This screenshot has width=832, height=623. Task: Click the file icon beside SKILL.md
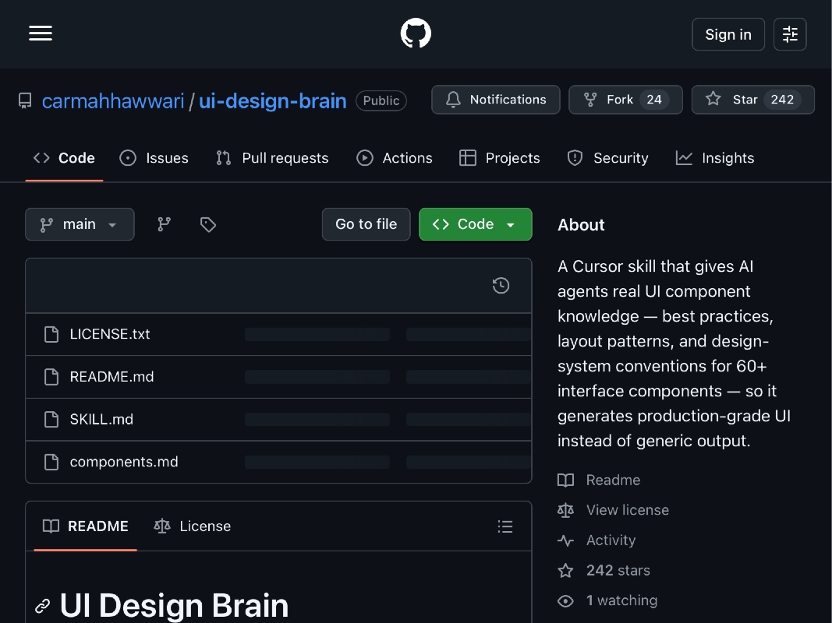click(x=51, y=419)
